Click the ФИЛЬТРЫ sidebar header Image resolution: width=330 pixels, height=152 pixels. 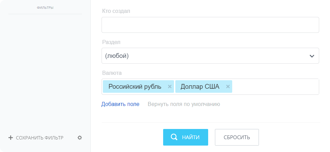pyautogui.click(x=45, y=7)
